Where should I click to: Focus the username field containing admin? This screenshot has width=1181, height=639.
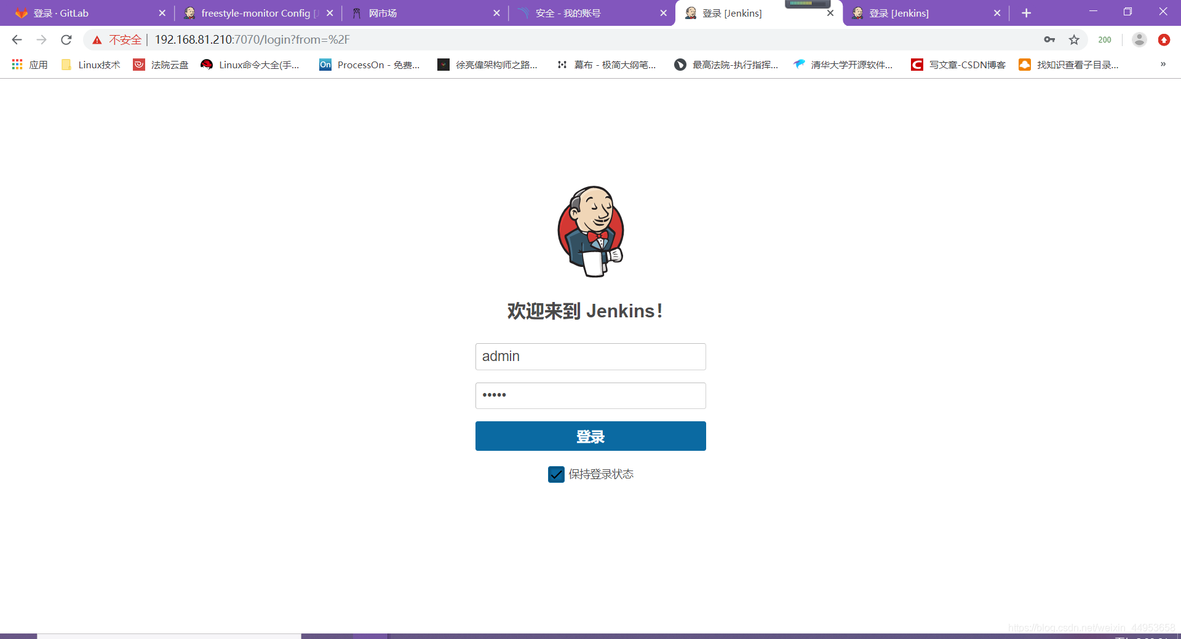[590, 357]
